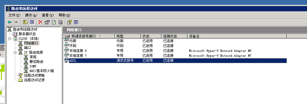Image resolution: width=307 pixels, height=104 pixels.
Task: Select CLOUD (本地) server node
Action: [29, 39]
